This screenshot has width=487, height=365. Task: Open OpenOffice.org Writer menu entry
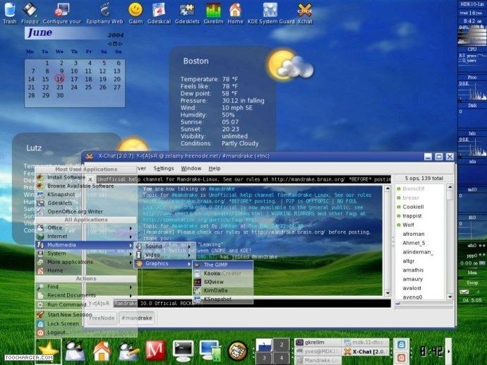click(85, 212)
